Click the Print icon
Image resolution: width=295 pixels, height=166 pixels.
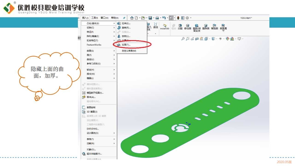point(157,18)
